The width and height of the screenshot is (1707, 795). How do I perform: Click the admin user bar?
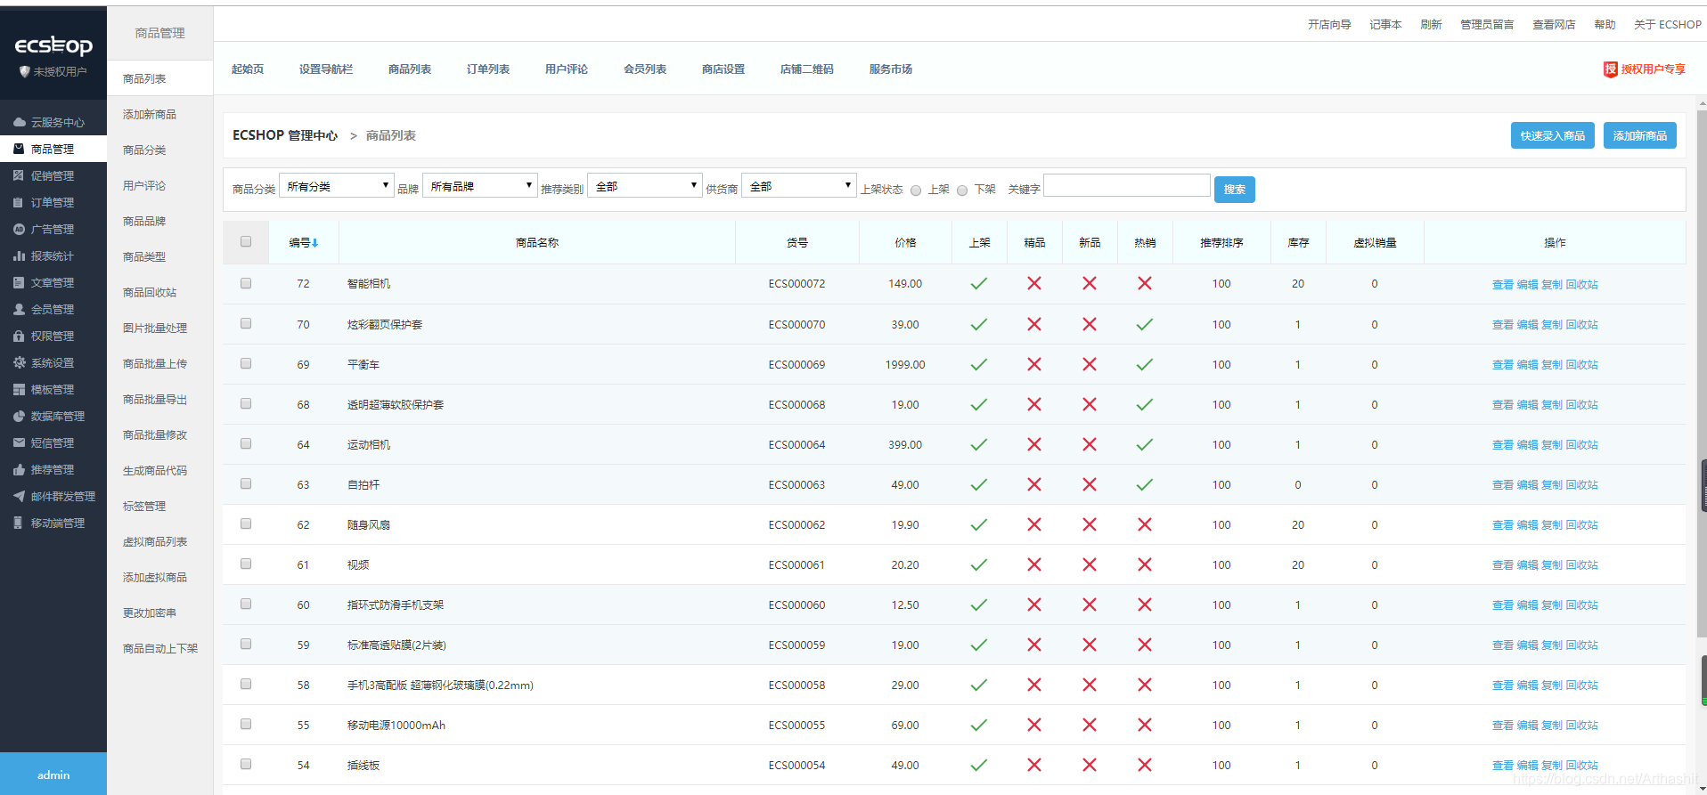tap(53, 775)
